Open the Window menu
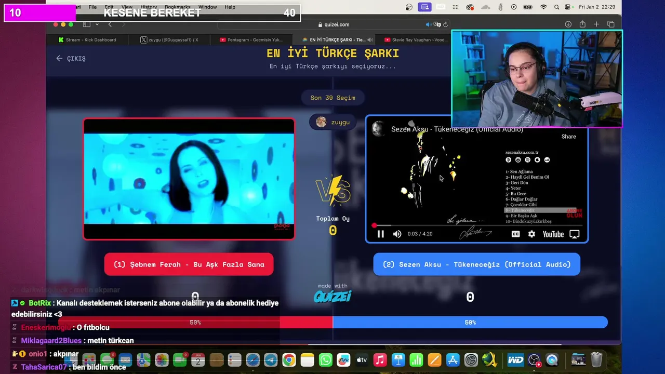 (x=207, y=7)
